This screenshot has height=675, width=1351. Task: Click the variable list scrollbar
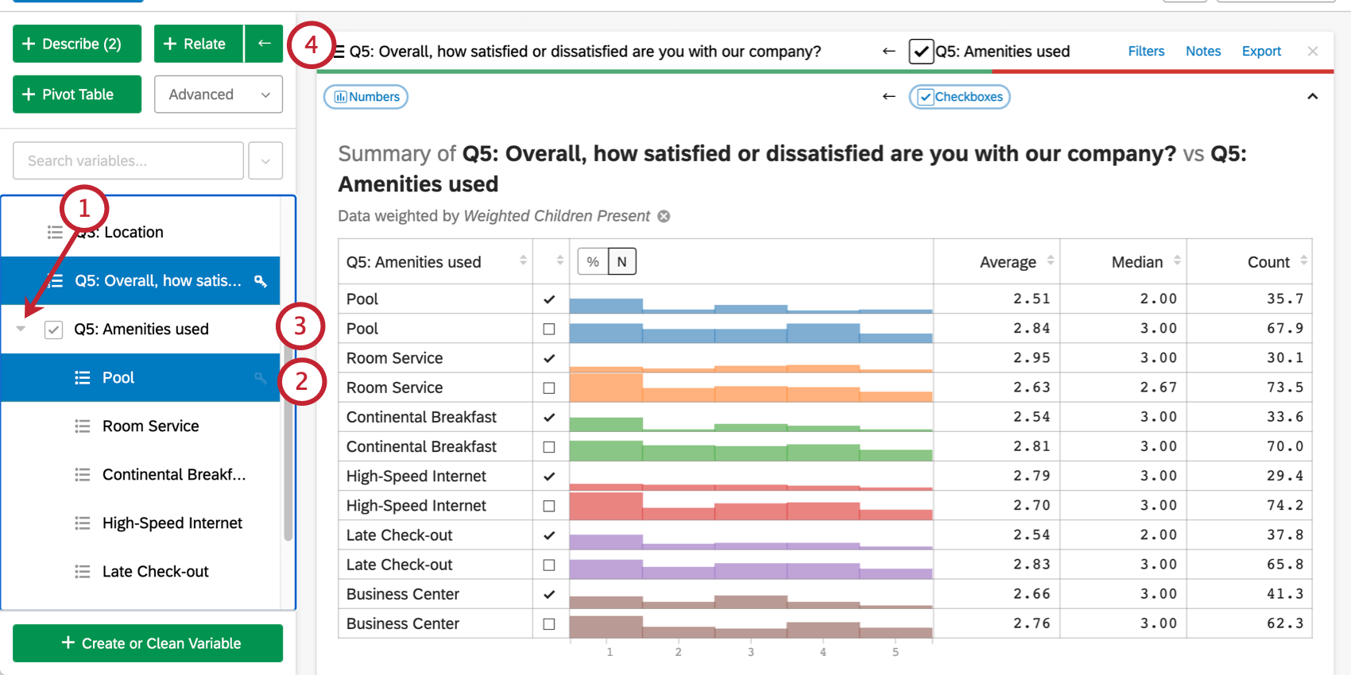click(288, 445)
